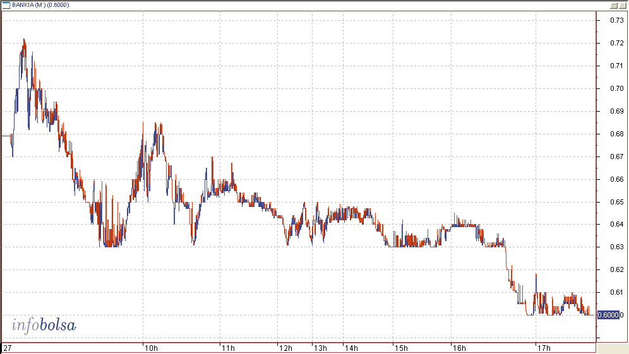Image resolution: width=629 pixels, height=354 pixels.
Task: Click the date label 27 on time axis
Action: click(7, 348)
